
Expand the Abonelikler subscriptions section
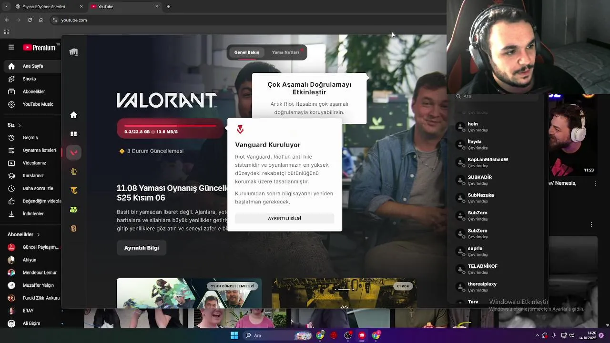24,234
